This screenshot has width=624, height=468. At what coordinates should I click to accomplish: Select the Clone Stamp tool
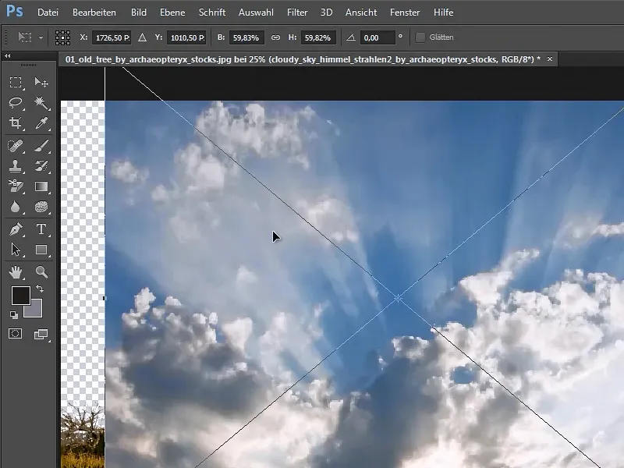(x=16, y=166)
